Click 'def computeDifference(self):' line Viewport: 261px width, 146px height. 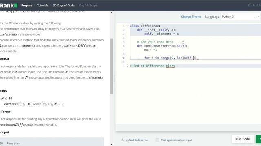[162, 46]
